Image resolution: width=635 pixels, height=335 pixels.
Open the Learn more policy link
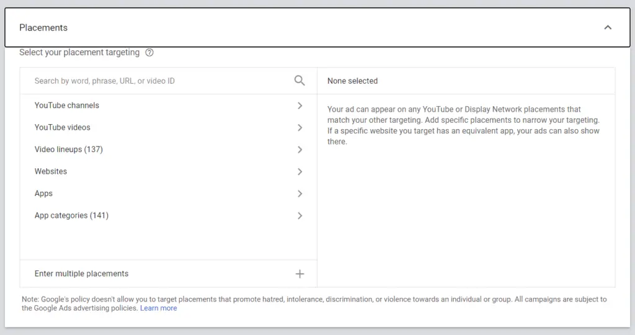(158, 308)
